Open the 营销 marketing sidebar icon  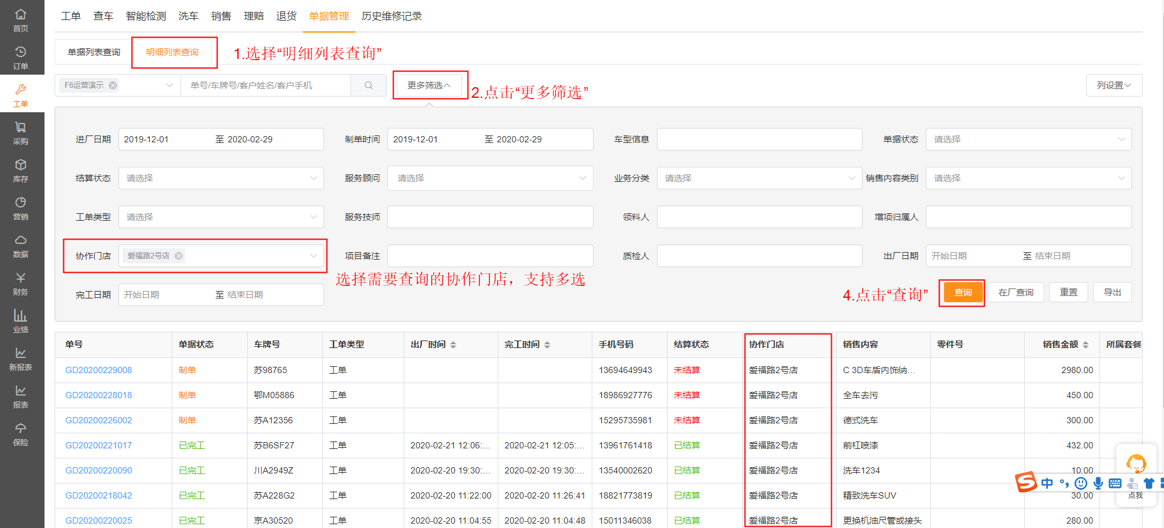click(x=21, y=203)
